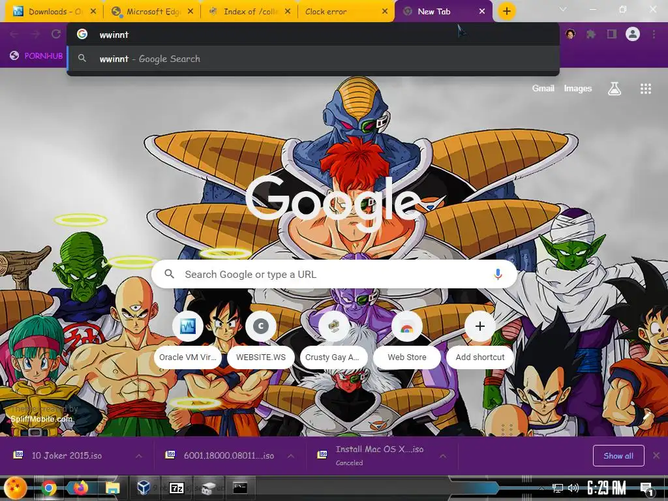Close the Clock error tab
The image size is (668, 501).
click(385, 12)
